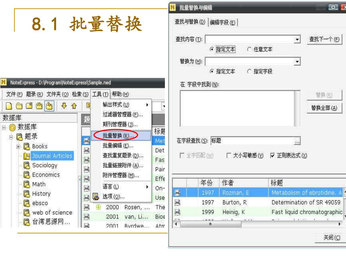
Task: Click the 查找下一个(F) button
Action: click(324, 39)
